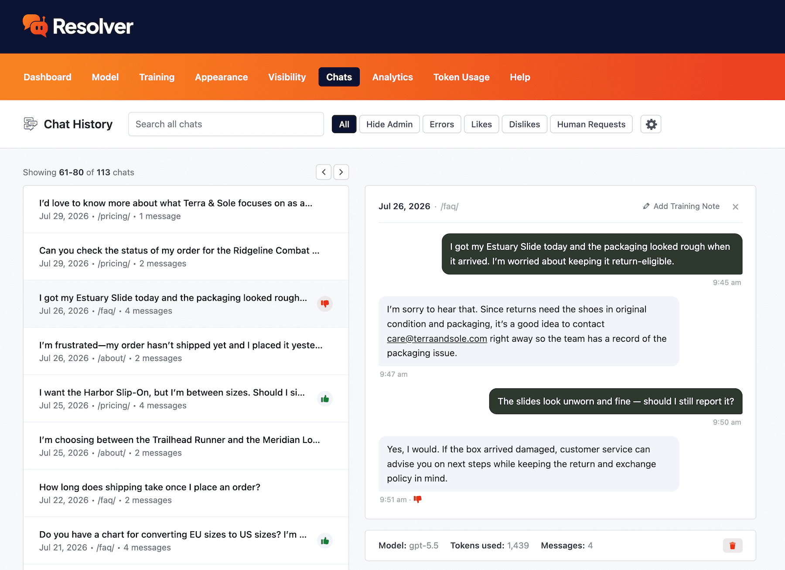
Task: Open Ridgeline Combat order status chat
Action: point(186,257)
